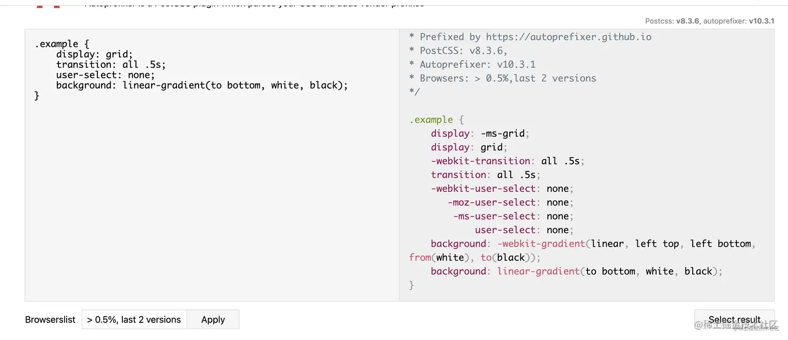Click the 'Postcss: v8.3.6, autoprefixer: v10.3.1' version text
The width and height of the screenshot is (788, 340).
(x=709, y=21)
